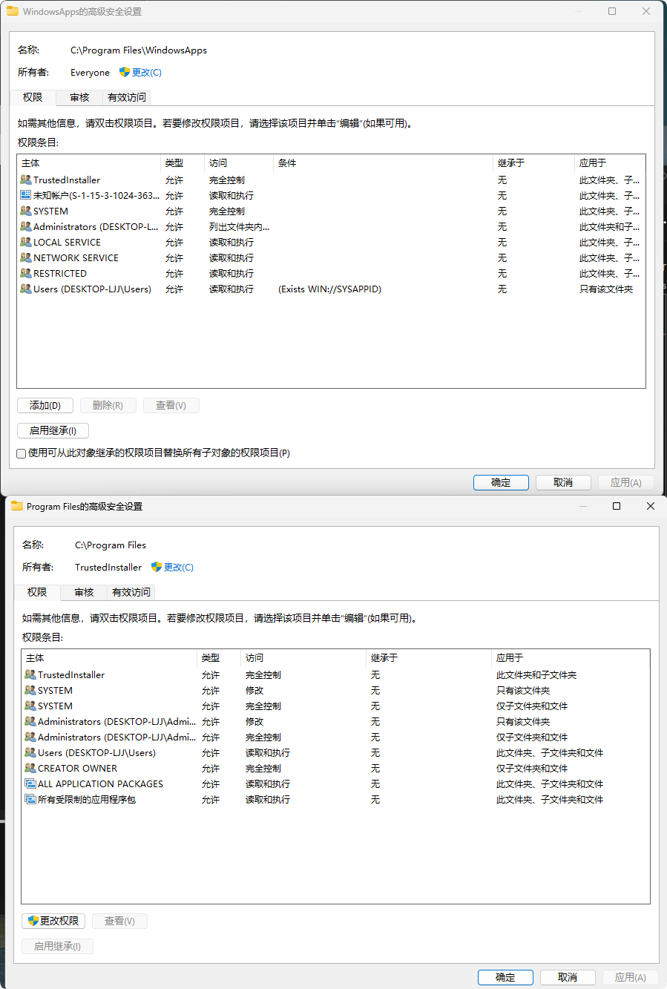The height and width of the screenshot is (989, 667).
Task: Confirm with 确定 in WindowsApps window
Action: point(501,482)
